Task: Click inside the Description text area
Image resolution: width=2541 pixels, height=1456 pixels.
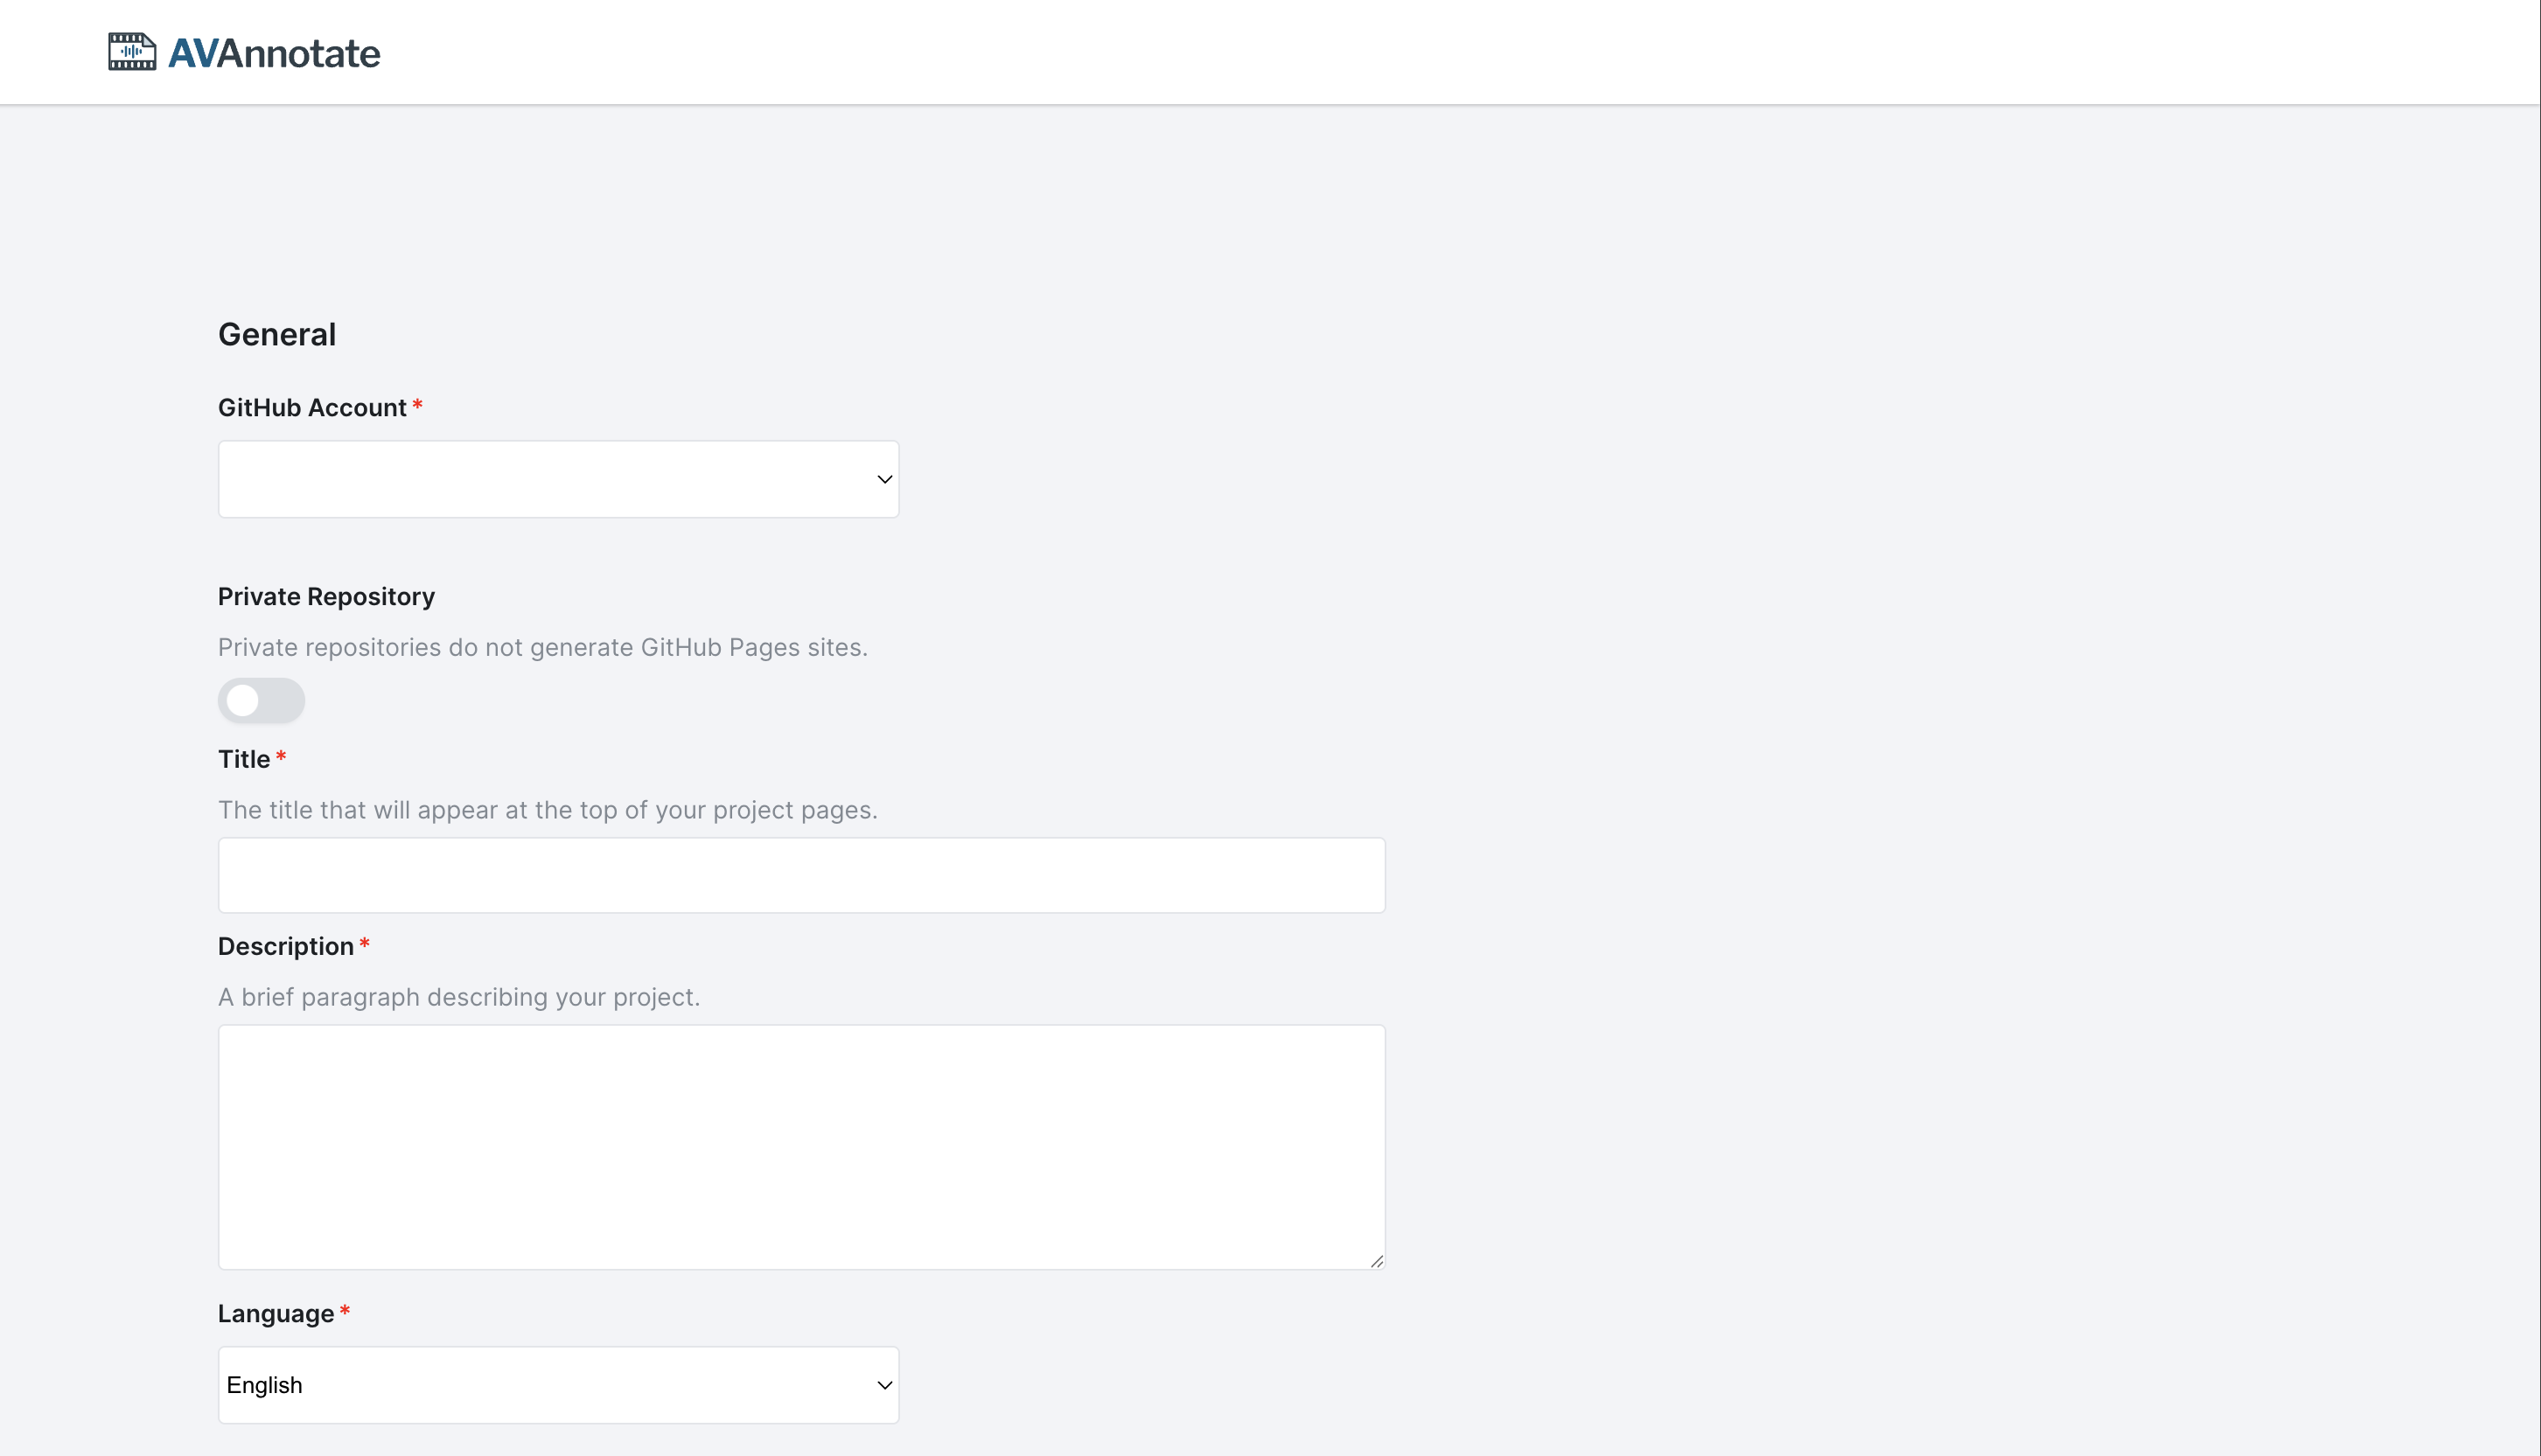Action: [801, 1146]
